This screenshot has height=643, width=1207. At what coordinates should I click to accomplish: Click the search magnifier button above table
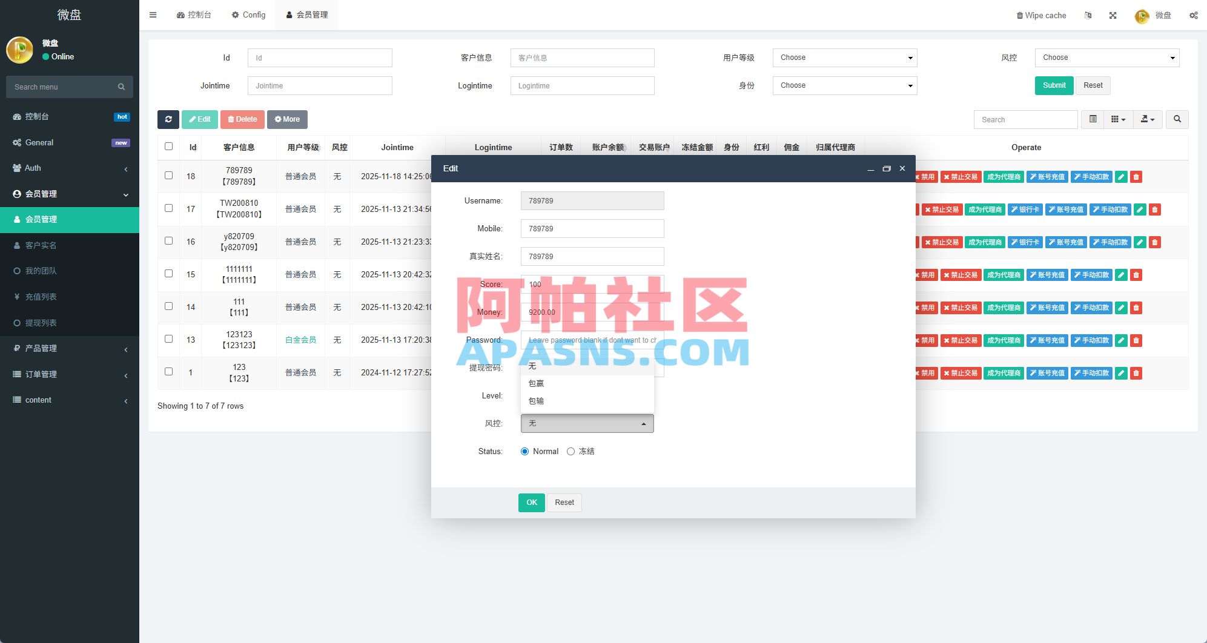(x=1177, y=119)
